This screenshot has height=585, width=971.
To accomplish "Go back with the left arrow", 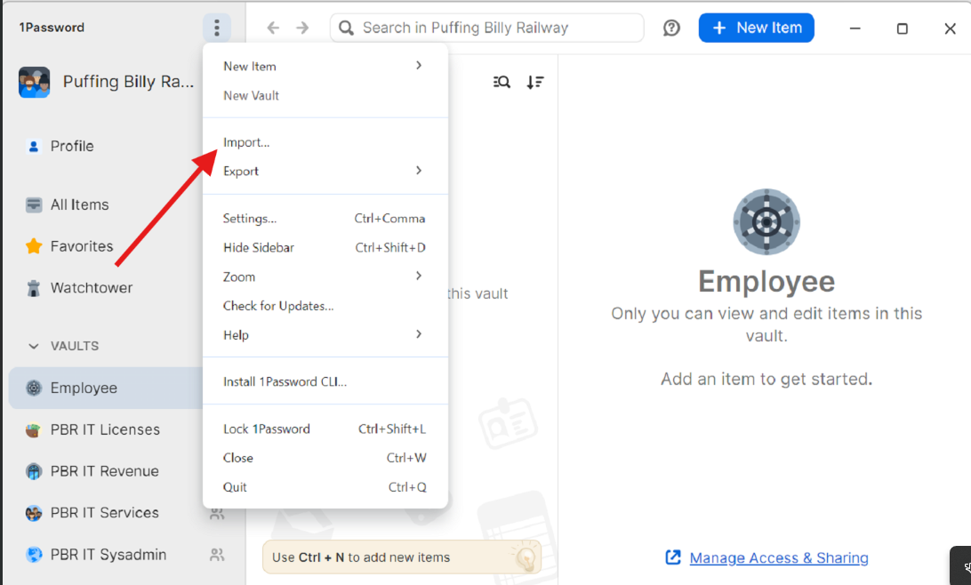I will 273,28.
